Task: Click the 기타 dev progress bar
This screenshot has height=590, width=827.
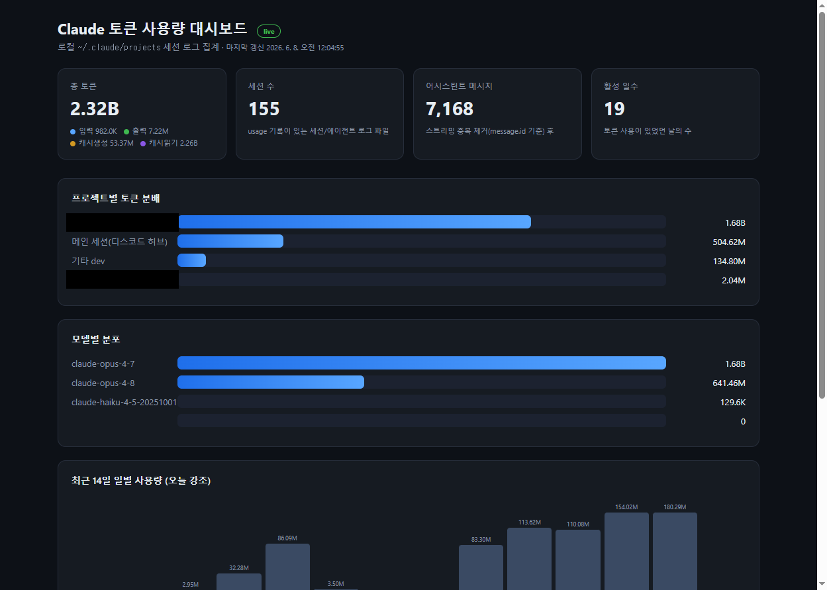Action: click(422, 260)
